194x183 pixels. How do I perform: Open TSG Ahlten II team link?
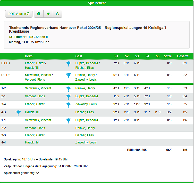(38, 37)
